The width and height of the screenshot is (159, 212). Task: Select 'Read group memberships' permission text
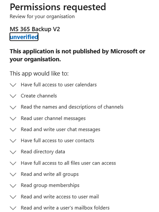pyautogui.click(x=50, y=185)
